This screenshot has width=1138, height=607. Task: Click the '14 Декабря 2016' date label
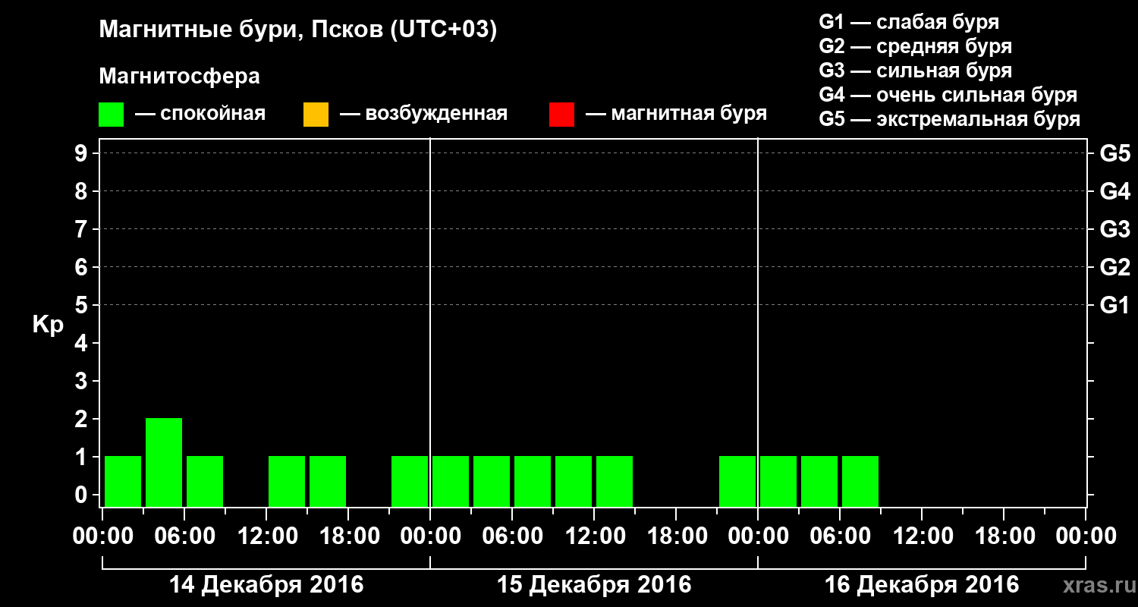pos(266,585)
